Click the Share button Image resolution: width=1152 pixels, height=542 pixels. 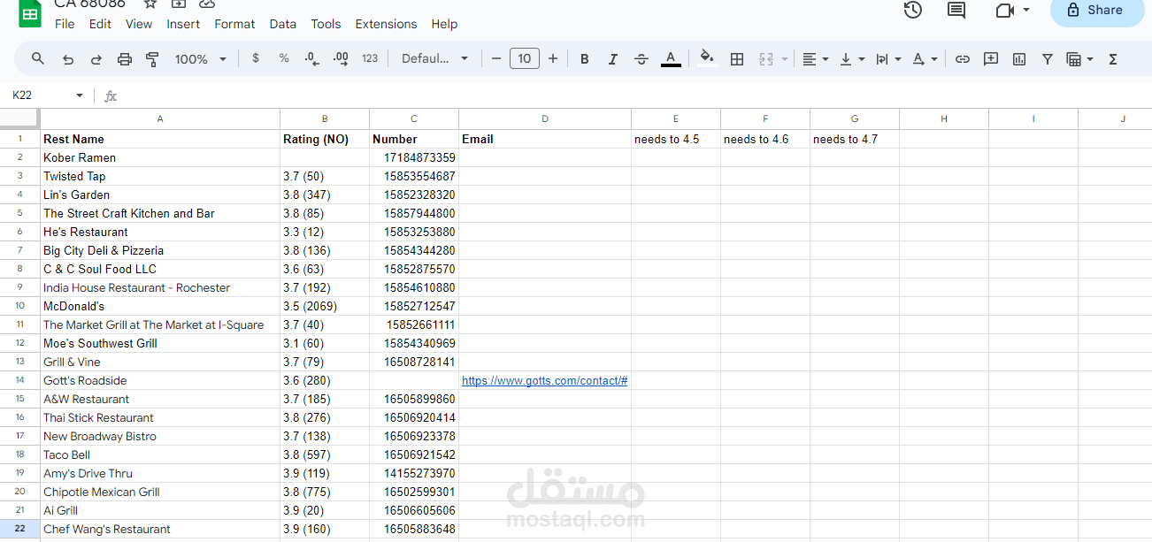(1096, 10)
